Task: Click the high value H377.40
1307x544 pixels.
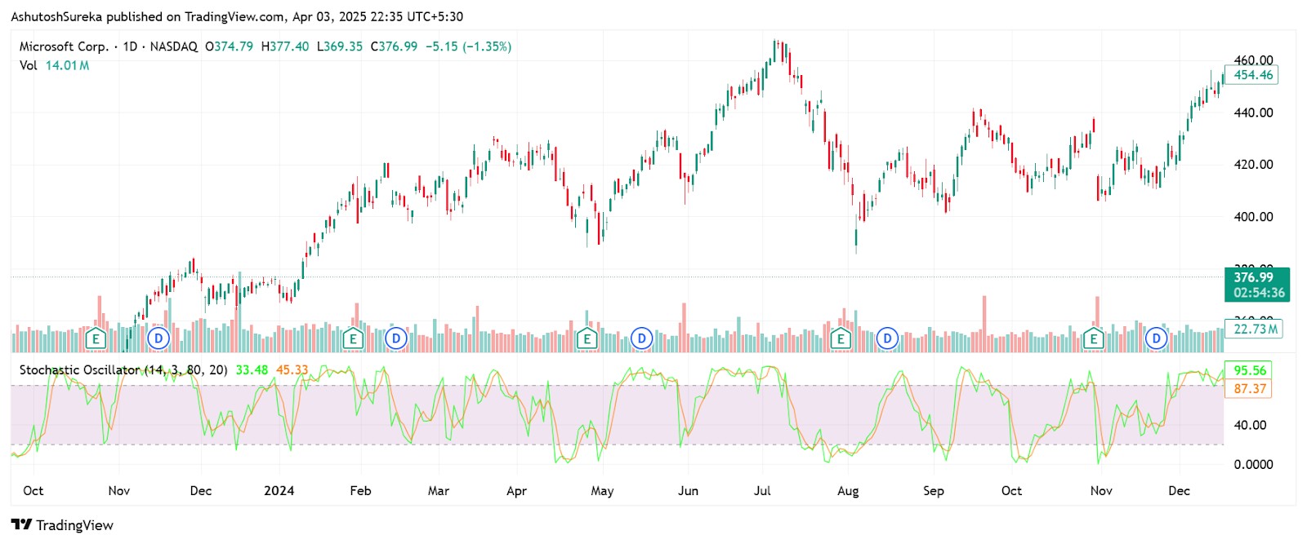Action: (x=285, y=46)
